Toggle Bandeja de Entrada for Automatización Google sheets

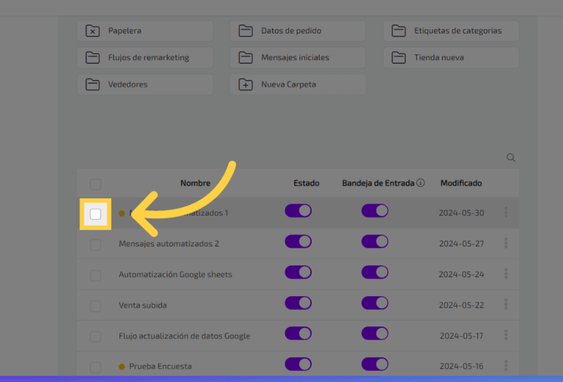[374, 272]
